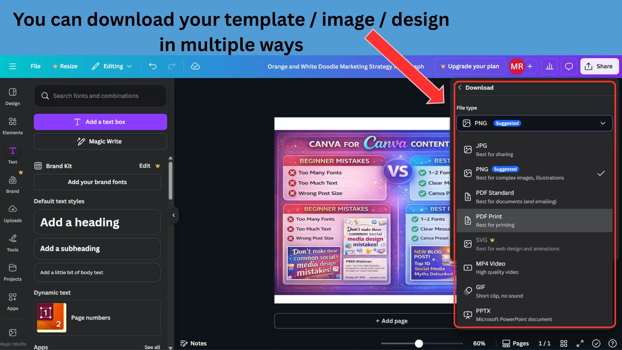Open the Magic Media sidebar app
Viewport: 622px width, 350px height.
click(x=12, y=337)
